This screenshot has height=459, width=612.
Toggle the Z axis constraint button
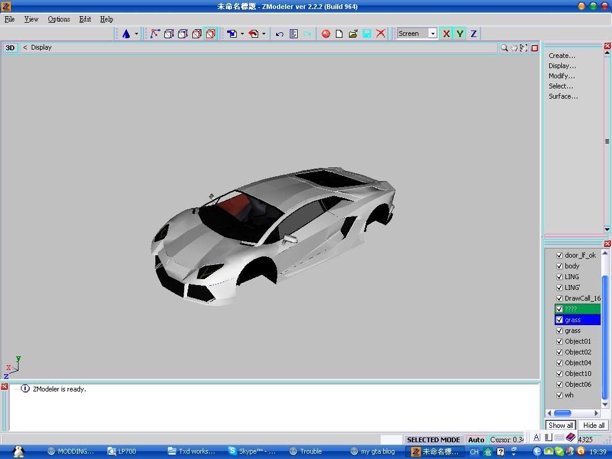[473, 34]
